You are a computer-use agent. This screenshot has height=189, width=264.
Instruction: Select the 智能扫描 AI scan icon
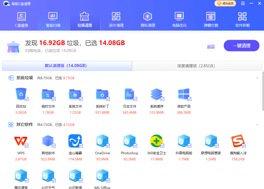pos(53,17)
